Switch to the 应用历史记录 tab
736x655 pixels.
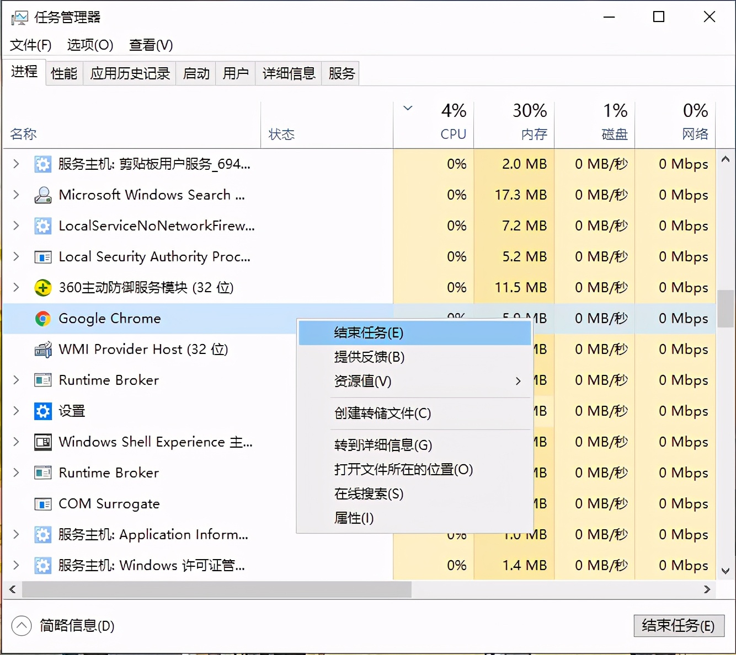(x=130, y=73)
